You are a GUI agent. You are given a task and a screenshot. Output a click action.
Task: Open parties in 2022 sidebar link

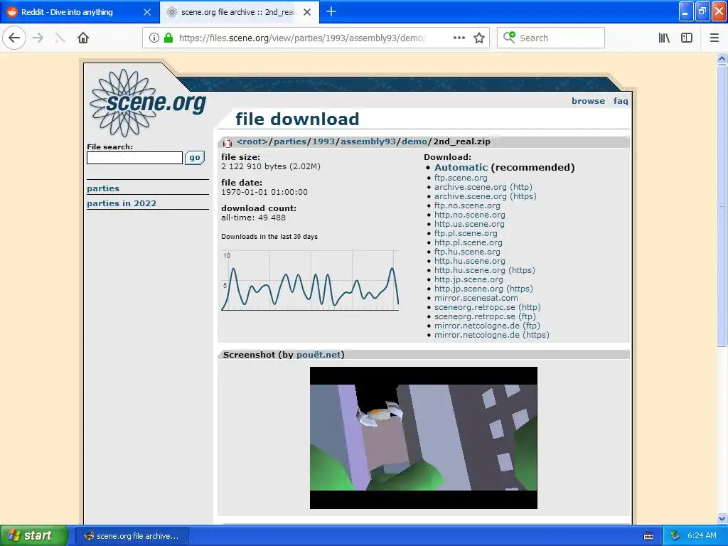(122, 203)
